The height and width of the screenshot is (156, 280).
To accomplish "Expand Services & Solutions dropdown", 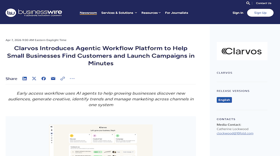I will [119, 13].
